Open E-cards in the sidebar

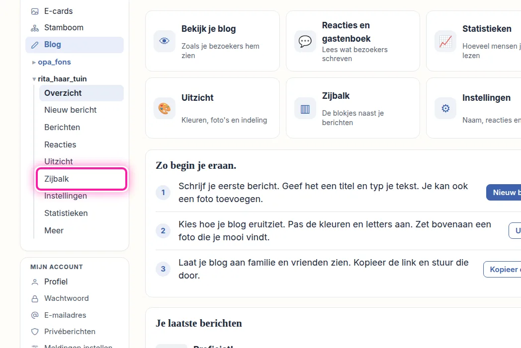click(75, 11)
